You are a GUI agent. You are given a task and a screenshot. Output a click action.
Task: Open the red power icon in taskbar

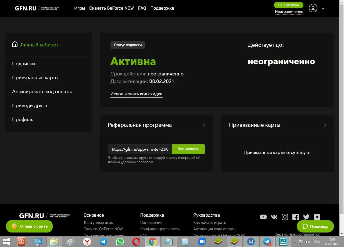[21, 242]
